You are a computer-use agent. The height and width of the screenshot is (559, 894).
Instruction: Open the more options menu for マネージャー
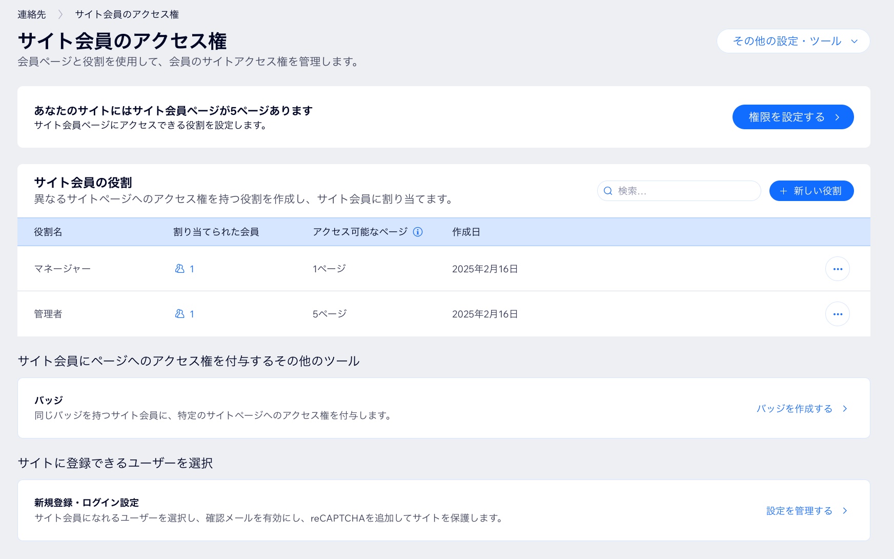coord(838,268)
